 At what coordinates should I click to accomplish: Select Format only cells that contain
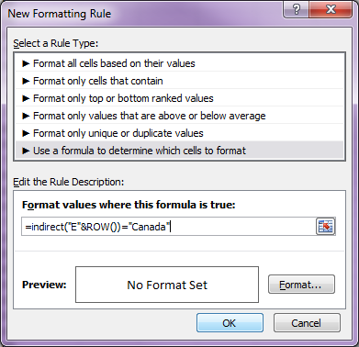click(x=179, y=81)
